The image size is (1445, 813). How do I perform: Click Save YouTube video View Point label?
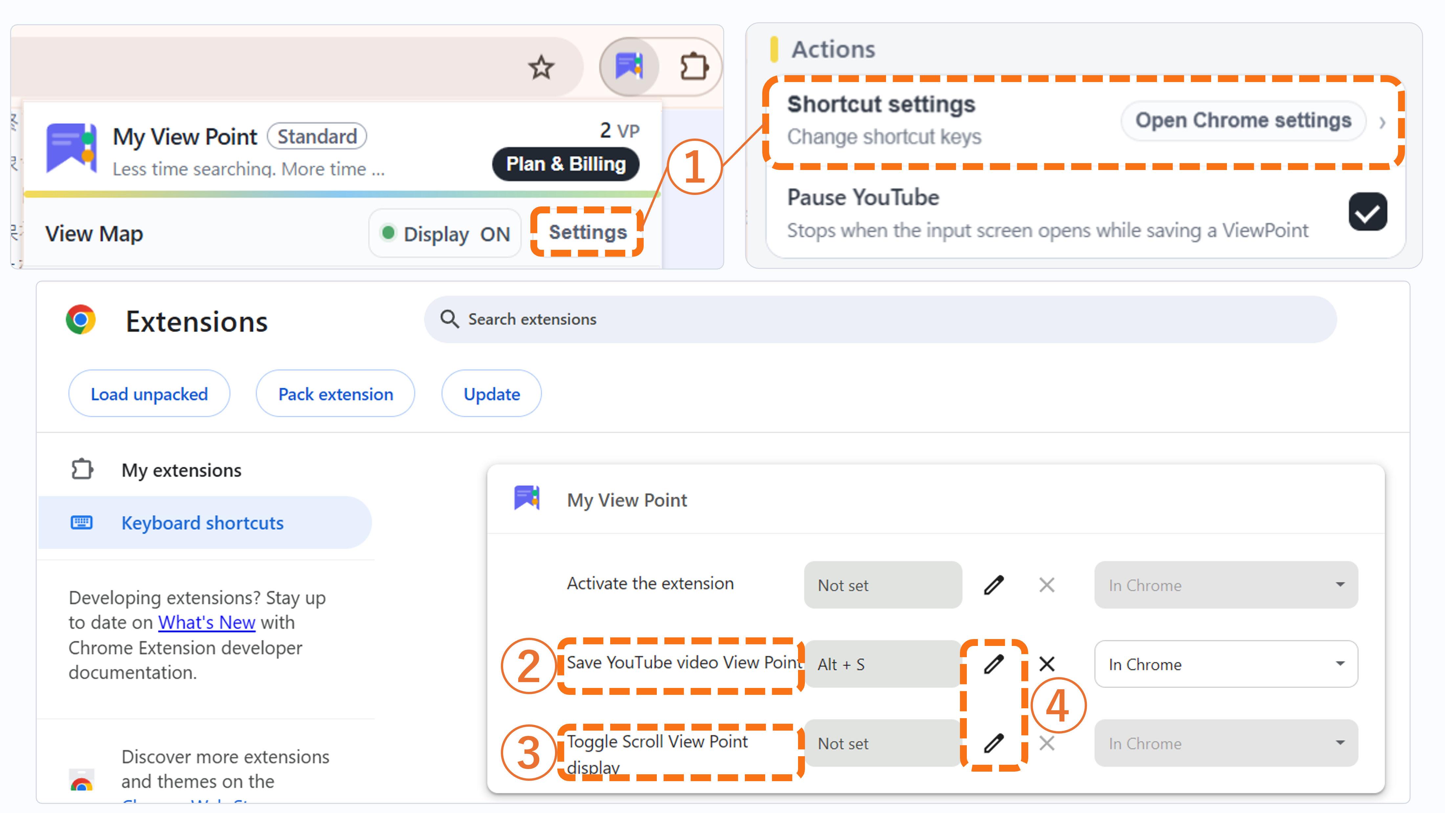684,663
